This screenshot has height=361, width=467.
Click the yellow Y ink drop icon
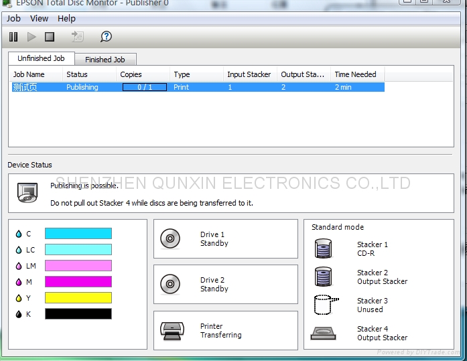click(x=19, y=298)
